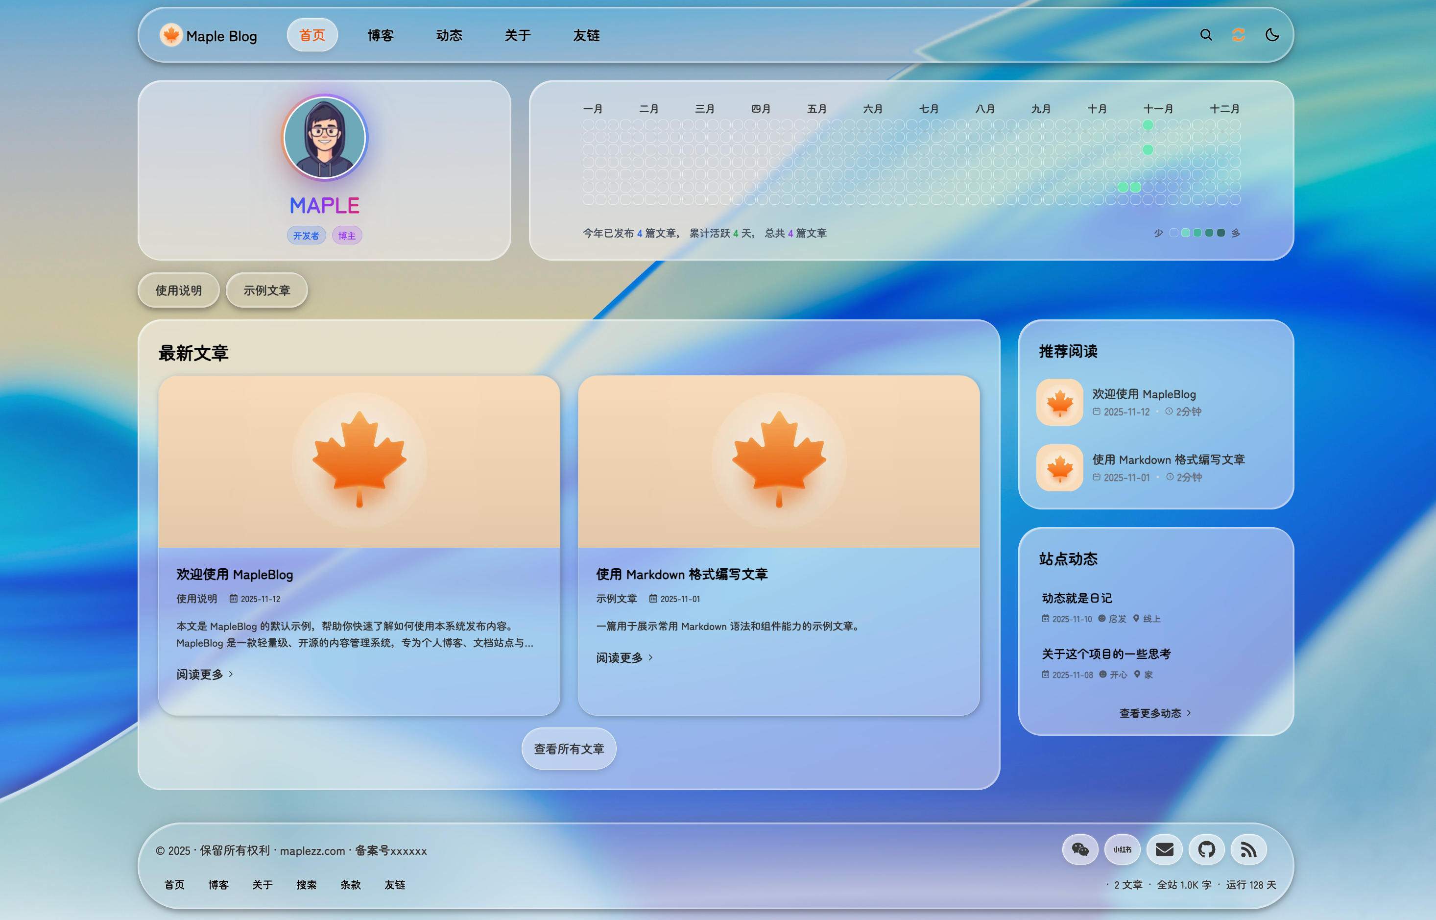
Task: Click highlighted green heatmap cell in November
Action: coord(1148,125)
